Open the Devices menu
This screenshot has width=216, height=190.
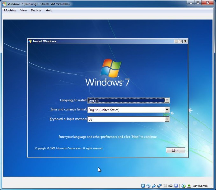point(36,11)
